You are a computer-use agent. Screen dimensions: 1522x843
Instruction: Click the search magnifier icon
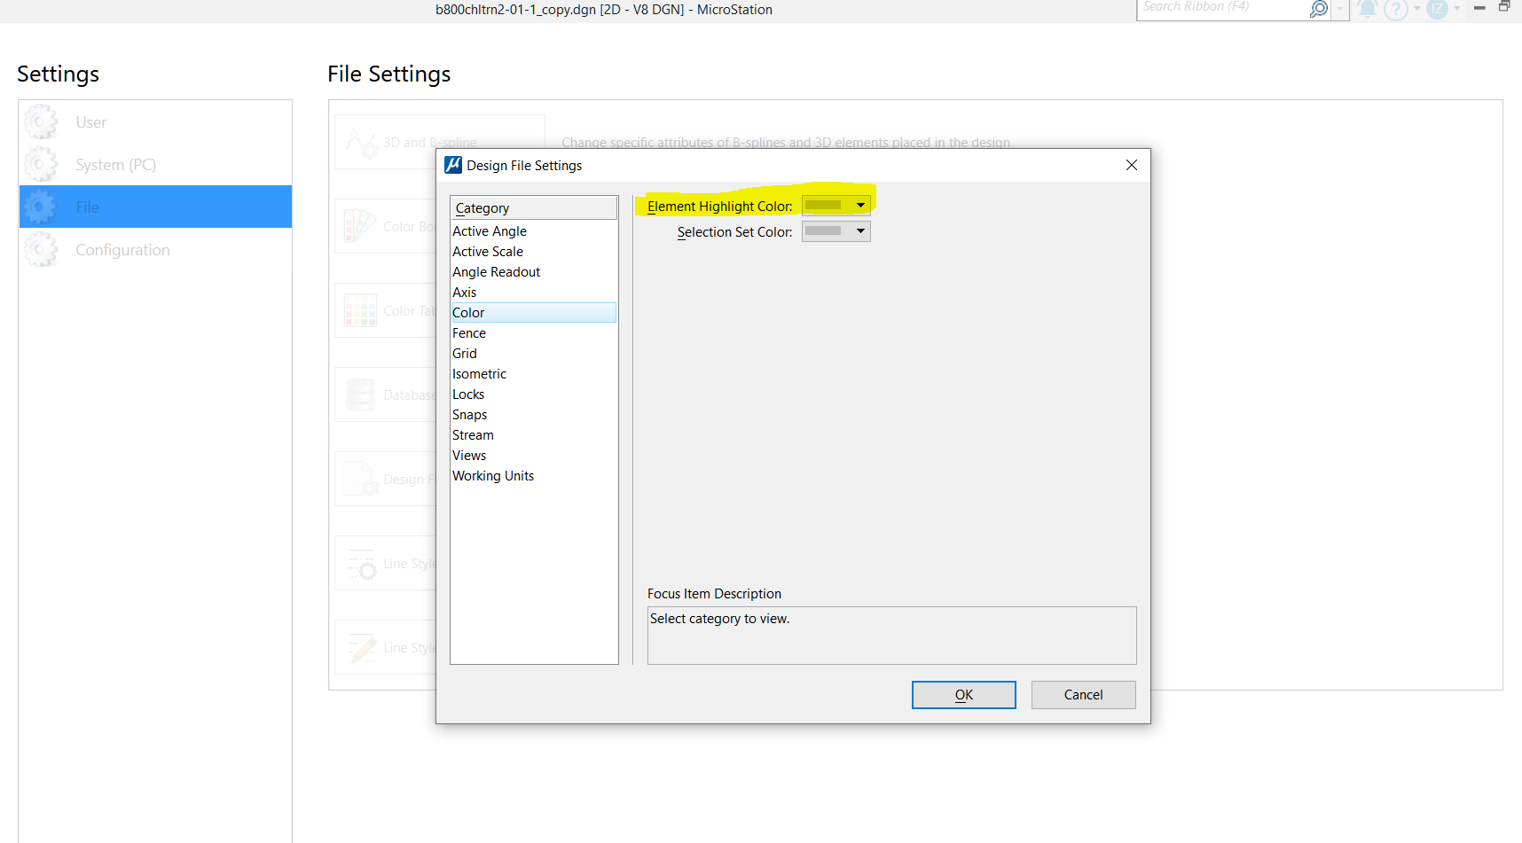[1318, 10]
